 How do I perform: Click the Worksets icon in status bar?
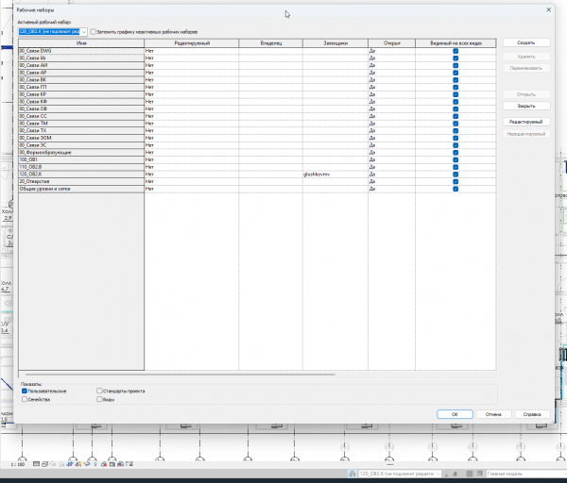pos(352,474)
